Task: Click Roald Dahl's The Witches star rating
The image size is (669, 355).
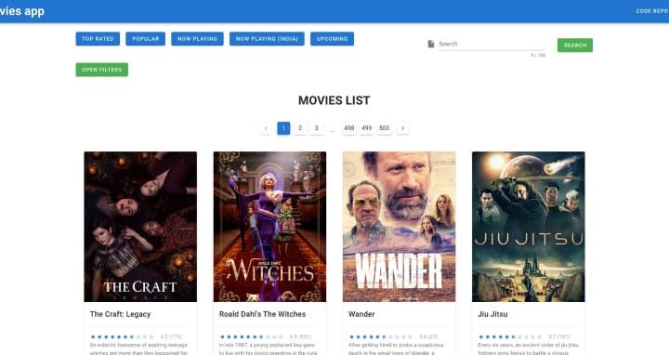Action: 251,336
